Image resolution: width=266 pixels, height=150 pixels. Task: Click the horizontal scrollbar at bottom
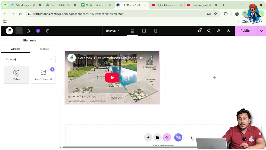point(130,148)
